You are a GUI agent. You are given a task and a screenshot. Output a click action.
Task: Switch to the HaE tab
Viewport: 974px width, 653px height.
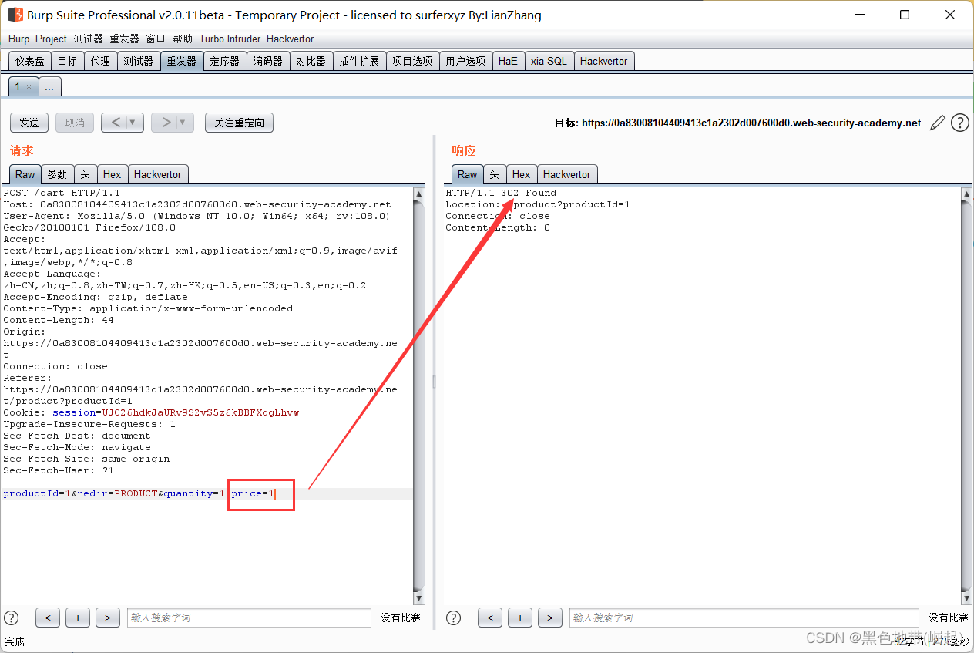[x=508, y=61]
